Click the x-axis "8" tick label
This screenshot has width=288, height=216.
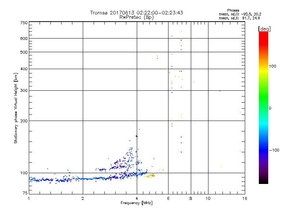[191, 198]
